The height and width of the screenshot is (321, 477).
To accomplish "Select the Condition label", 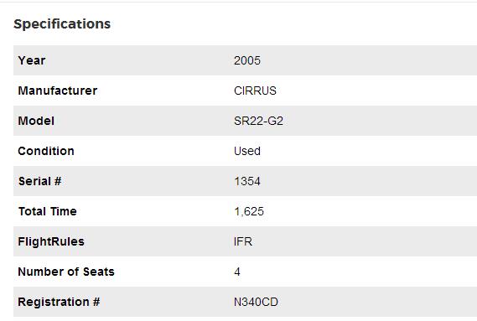I will point(46,151).
